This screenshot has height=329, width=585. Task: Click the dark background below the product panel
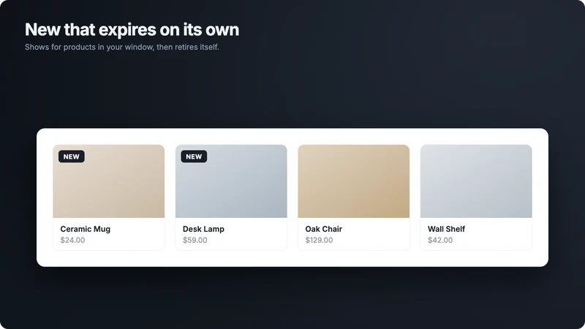[292, 298]
